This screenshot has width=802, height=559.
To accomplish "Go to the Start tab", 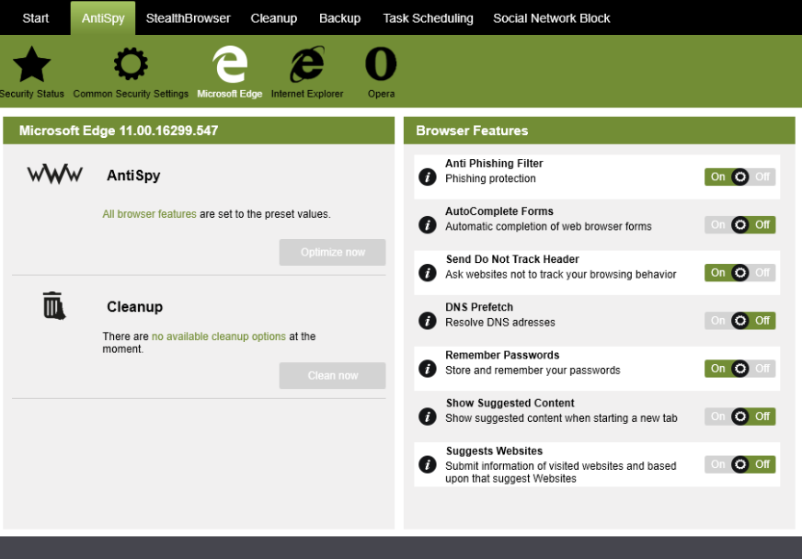I will tap(35, 18).
